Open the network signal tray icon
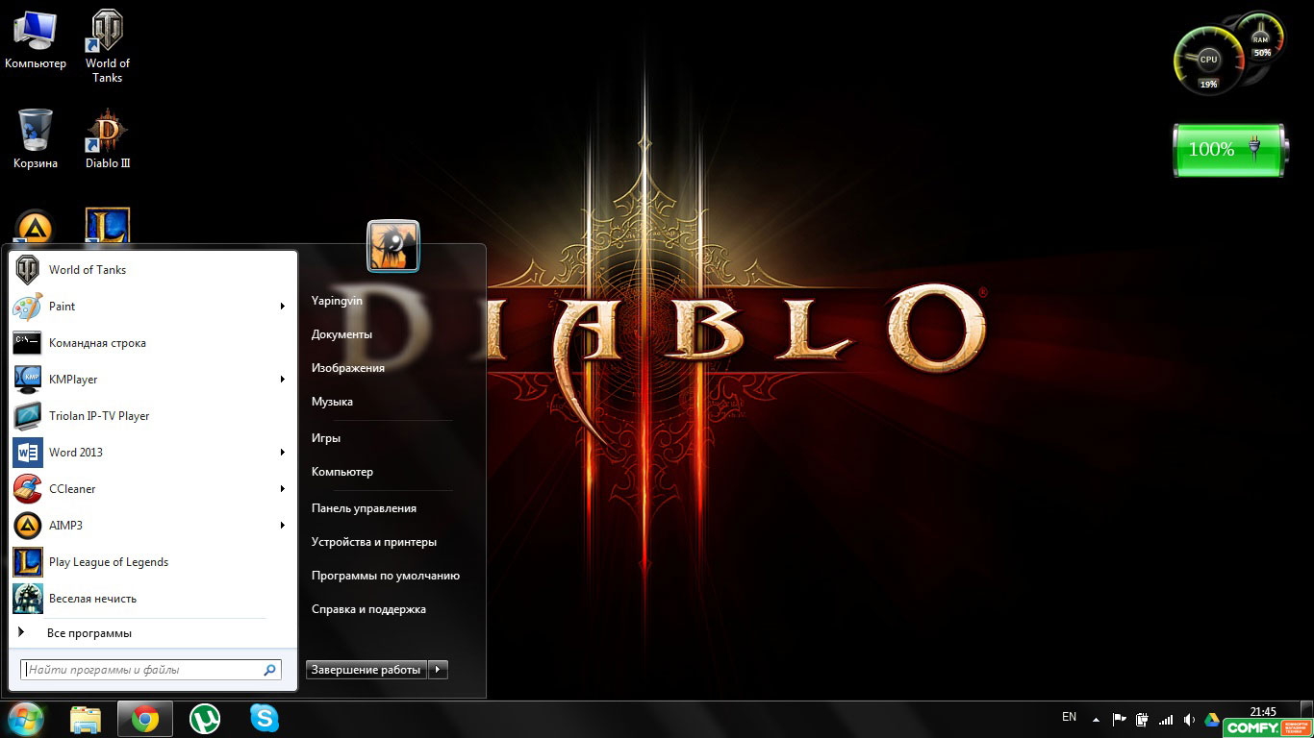Screen dimensions: 1314x738 [1166, 720]
